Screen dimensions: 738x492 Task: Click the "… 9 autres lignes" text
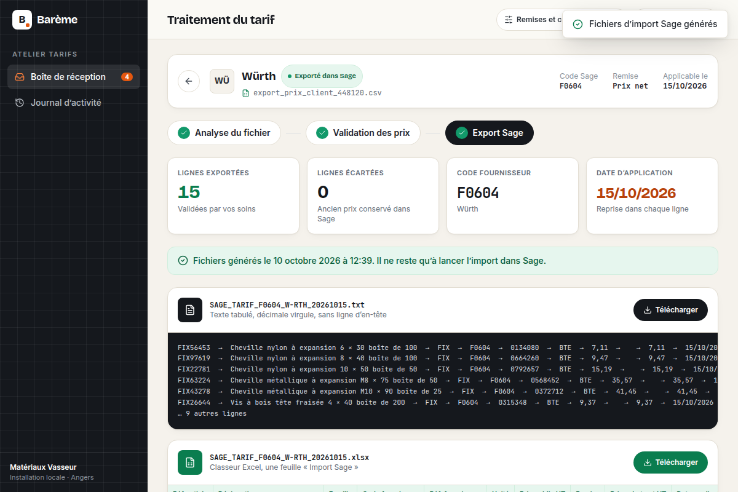coord(212,414)
